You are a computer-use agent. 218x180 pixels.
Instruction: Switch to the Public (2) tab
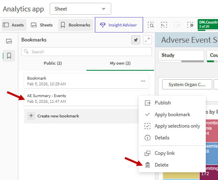53,63
